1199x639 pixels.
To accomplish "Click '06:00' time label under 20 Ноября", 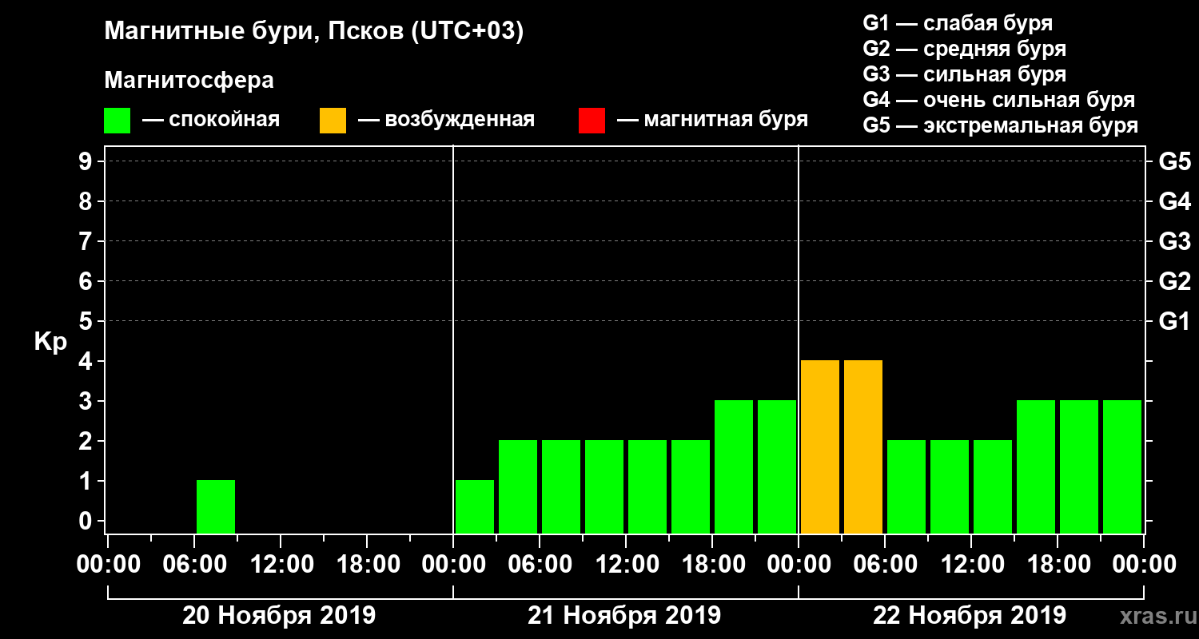I will [193, 565].
